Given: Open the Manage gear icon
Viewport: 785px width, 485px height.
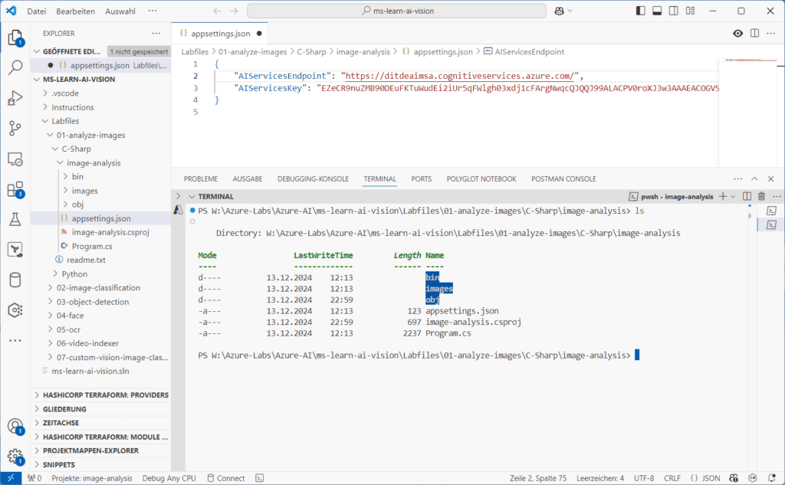Looking at the screenshot, I should [x=15, y=457].
